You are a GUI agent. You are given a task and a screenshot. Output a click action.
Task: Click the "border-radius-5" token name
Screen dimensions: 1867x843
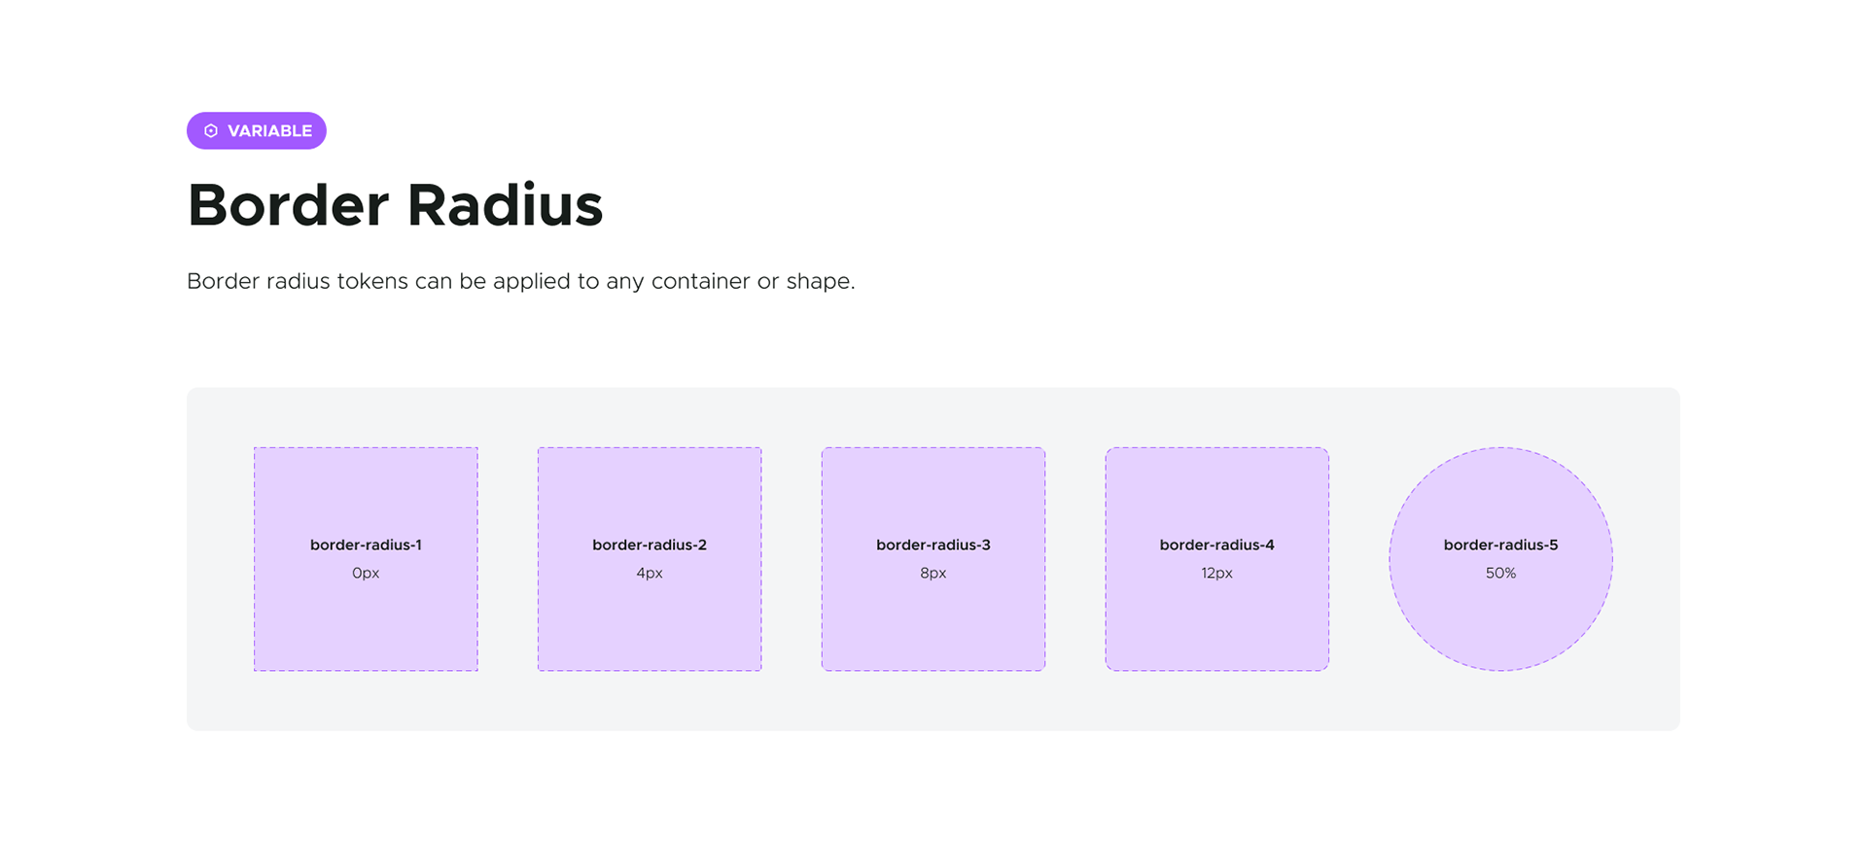(1500, 544)
